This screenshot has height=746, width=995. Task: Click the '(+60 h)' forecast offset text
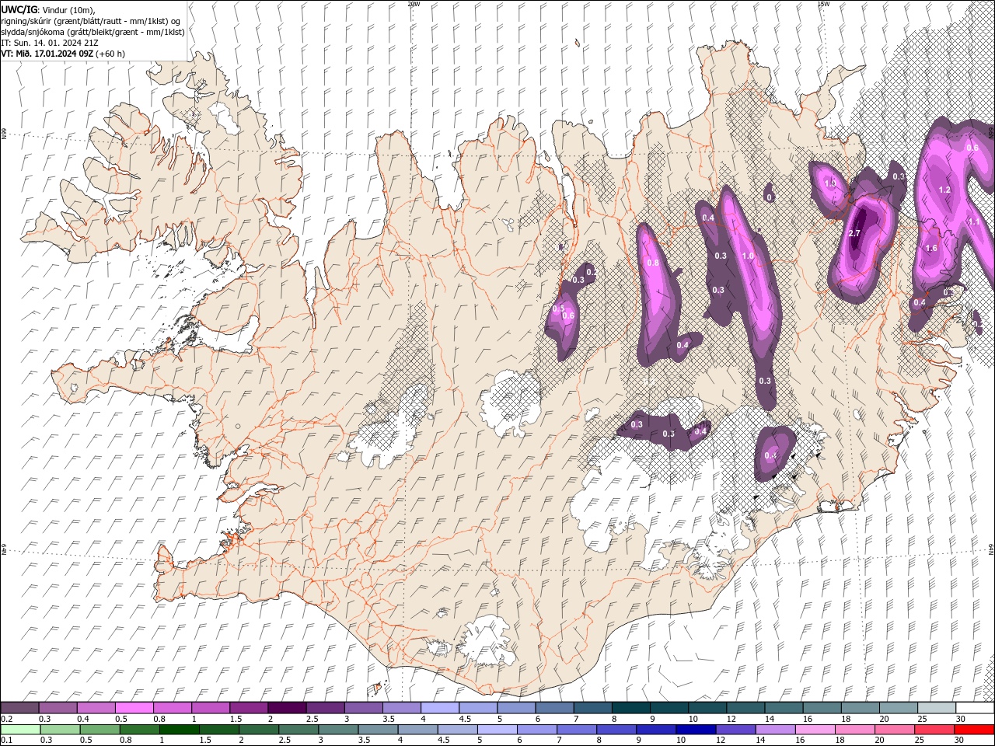coord(110,54)
